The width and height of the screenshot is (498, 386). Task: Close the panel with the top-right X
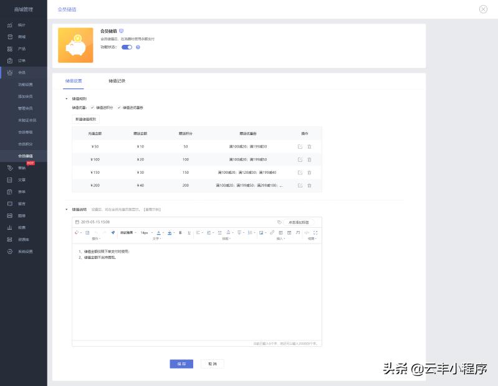click(x=483, y=9)
